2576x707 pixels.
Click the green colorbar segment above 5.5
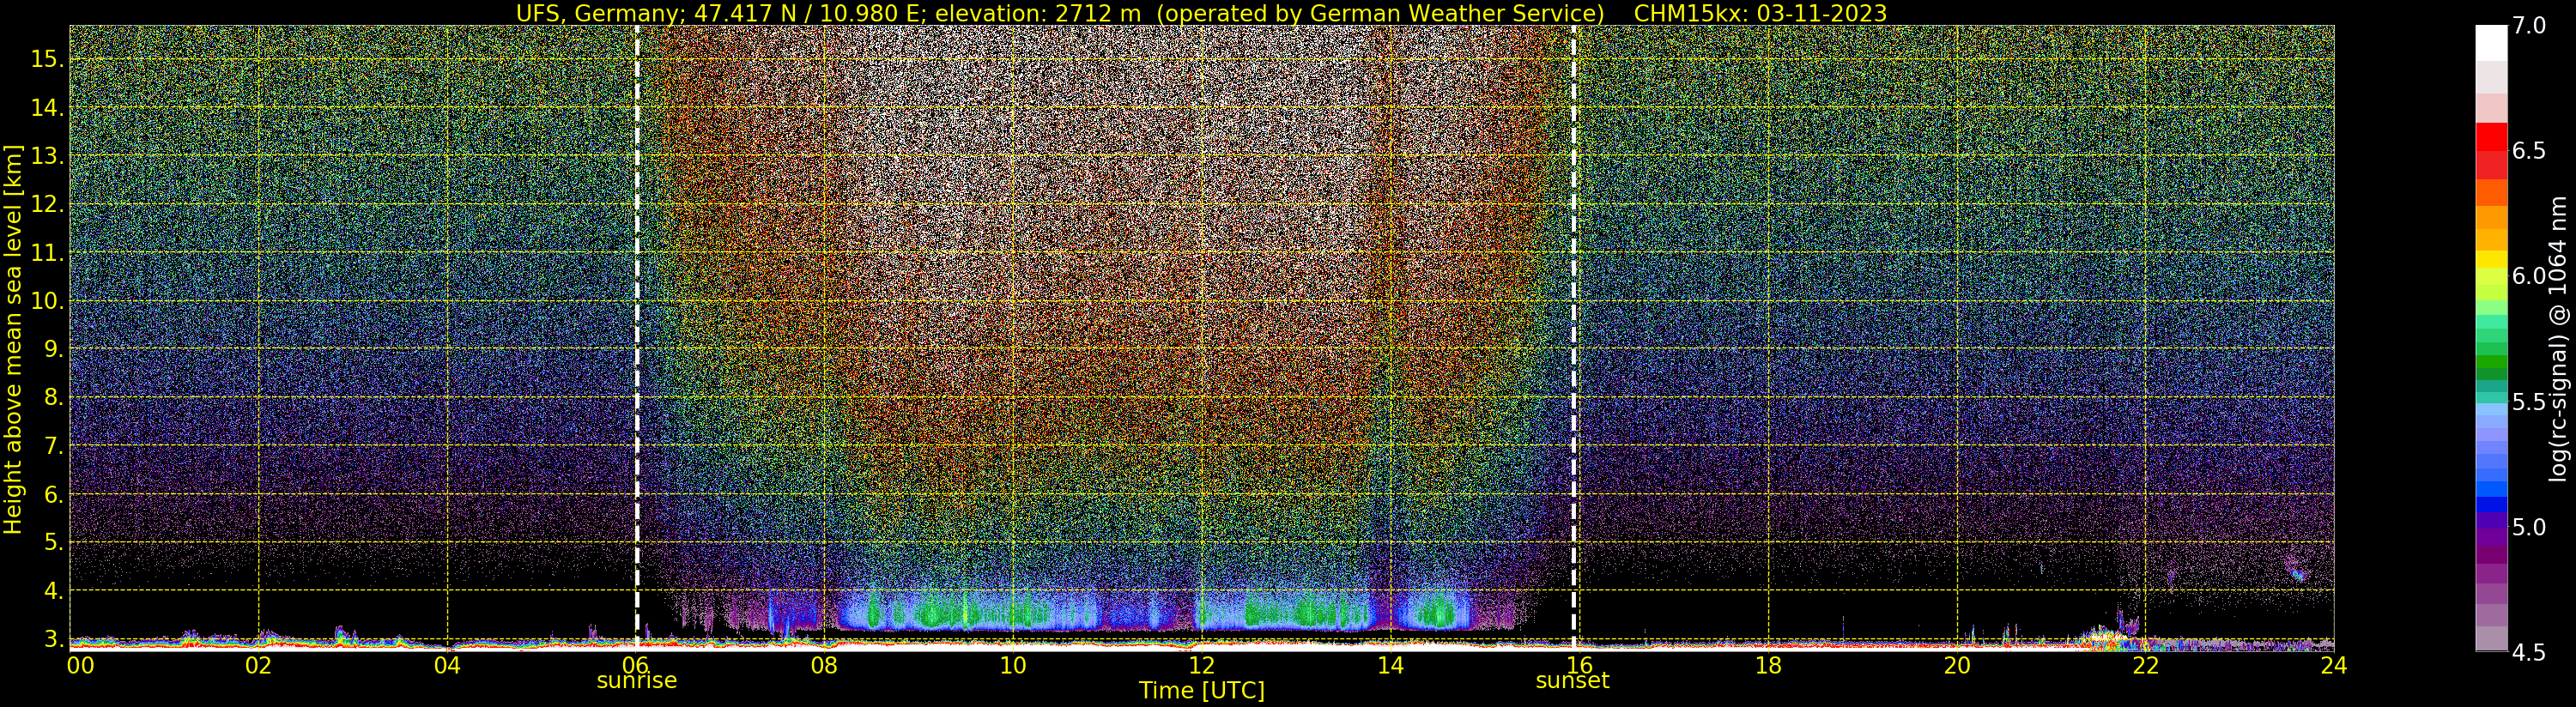pyautogui.click(x=2491, y=362)
